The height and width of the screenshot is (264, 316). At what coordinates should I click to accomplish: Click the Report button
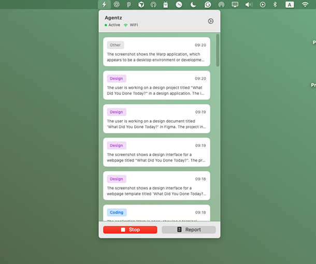point(189,230)
